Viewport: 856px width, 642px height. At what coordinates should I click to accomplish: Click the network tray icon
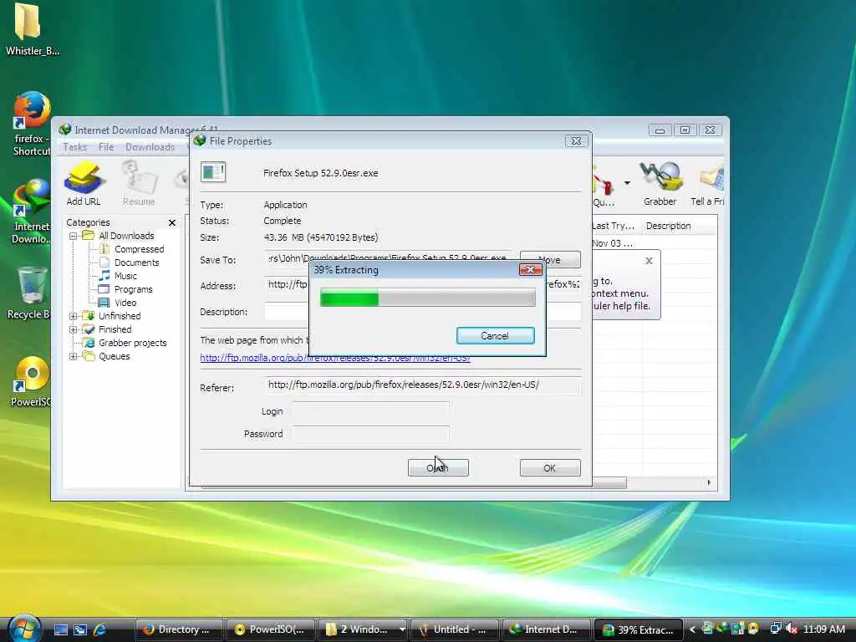[776, 629]
